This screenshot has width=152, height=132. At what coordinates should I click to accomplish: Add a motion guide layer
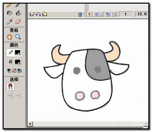tap(38, 14)
